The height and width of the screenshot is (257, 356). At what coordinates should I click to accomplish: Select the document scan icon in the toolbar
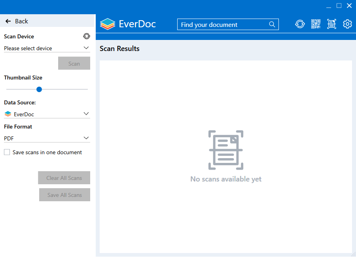tap(331, 24)
